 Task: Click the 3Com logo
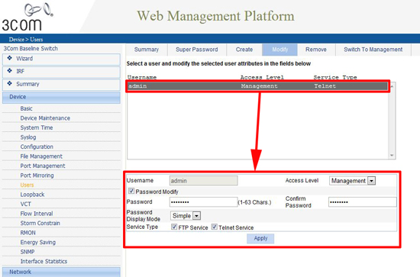[x=27, y=17]
